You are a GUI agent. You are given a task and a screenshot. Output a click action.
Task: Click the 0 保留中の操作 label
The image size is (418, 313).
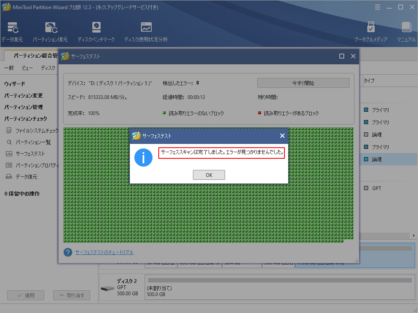(22, 194)
